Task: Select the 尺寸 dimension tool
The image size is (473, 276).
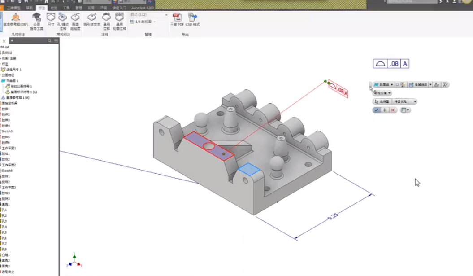Action: pyautogui.click(x=51, y=20)
